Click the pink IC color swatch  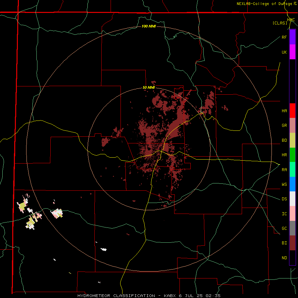[x=292, y=214]
